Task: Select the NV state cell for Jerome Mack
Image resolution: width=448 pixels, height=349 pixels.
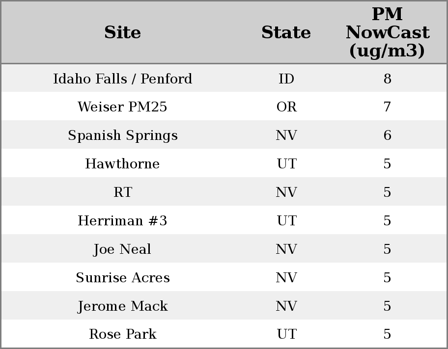Action: (x=286, y=306)
